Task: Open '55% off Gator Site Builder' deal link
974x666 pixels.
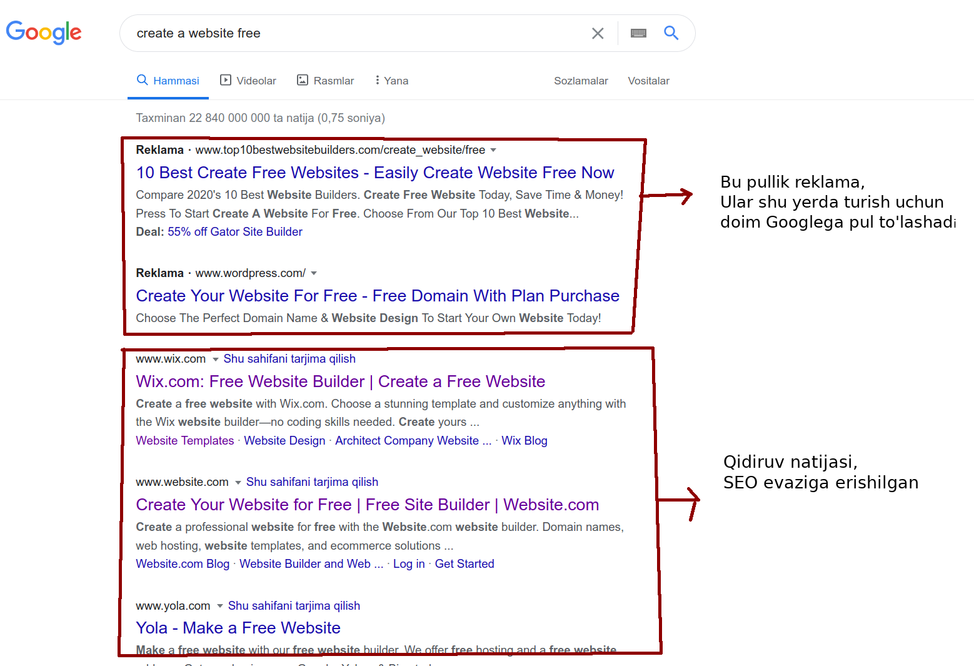Action: click(x=235, y=232)
